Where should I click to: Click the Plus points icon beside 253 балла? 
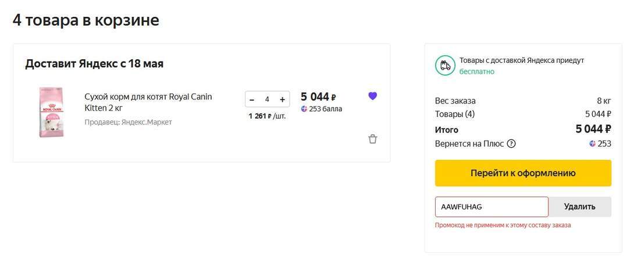304,109
